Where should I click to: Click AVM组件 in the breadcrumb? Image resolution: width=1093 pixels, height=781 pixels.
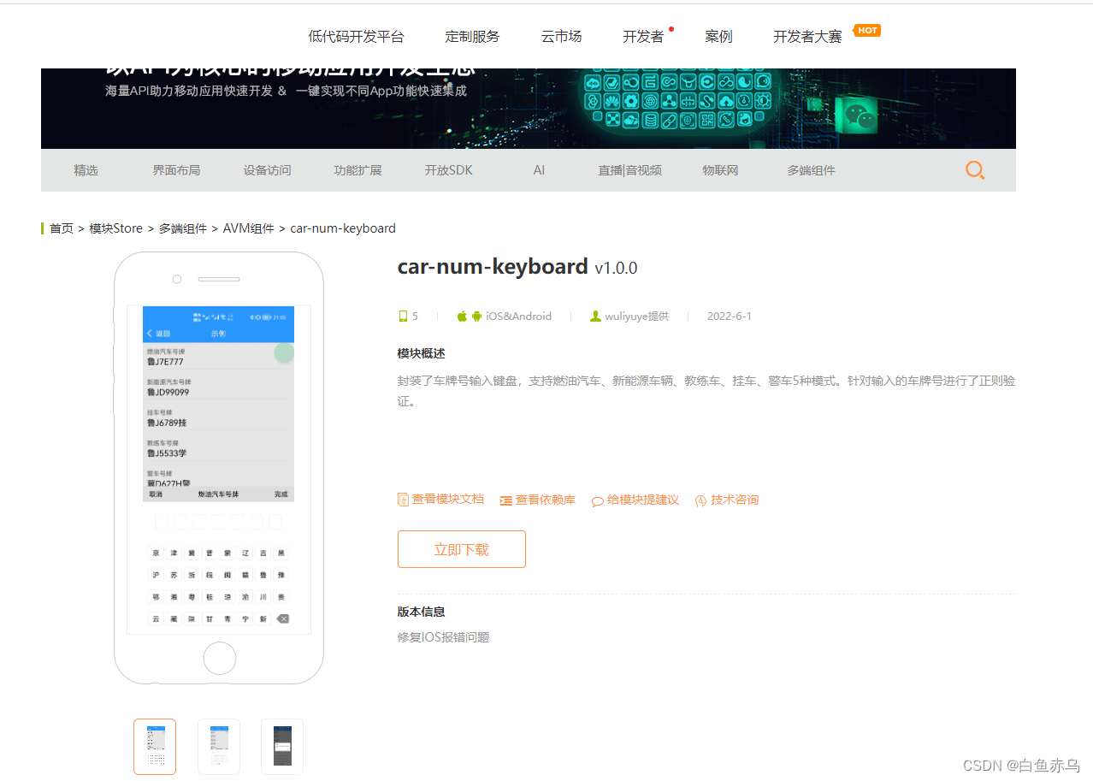pos(249,228)
